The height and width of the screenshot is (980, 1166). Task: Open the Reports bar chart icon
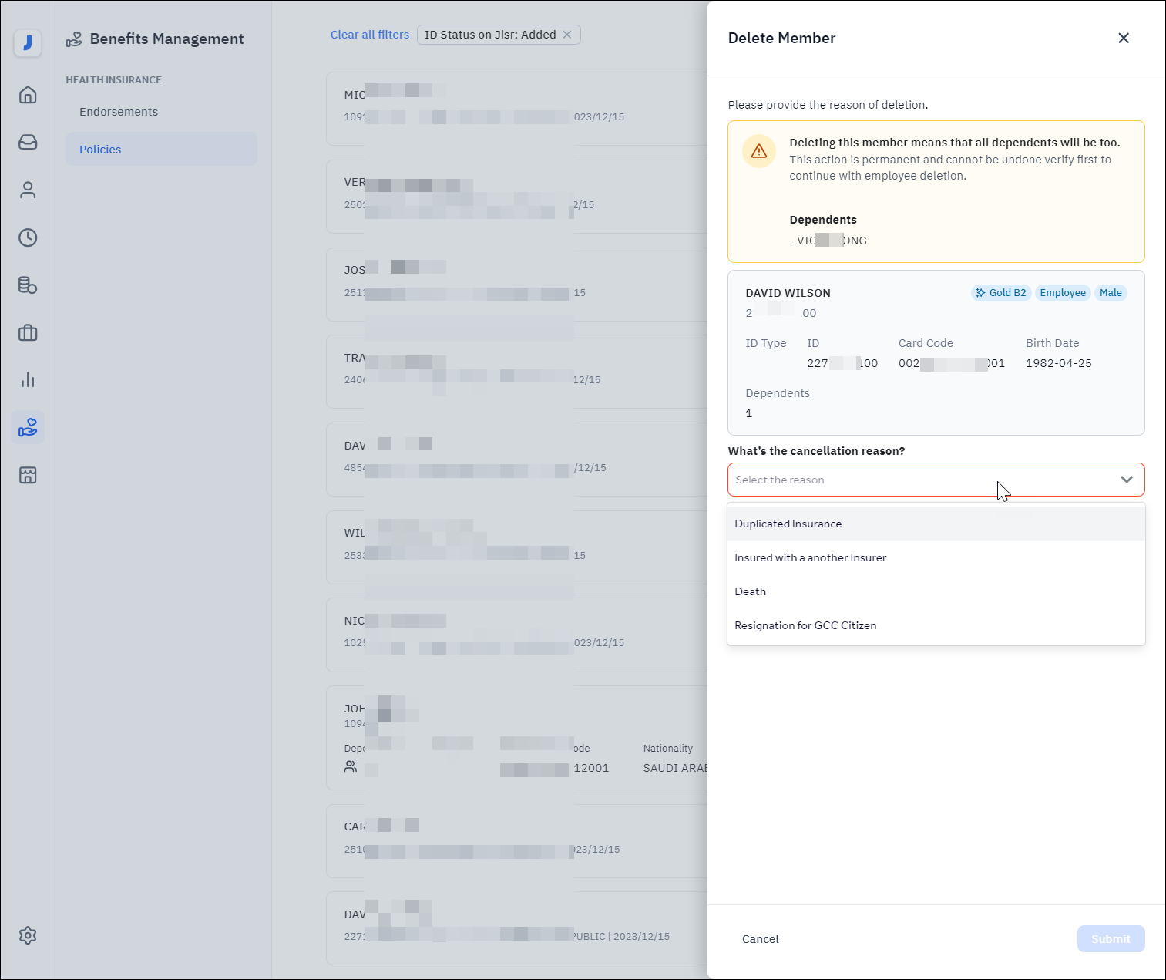pyautogui.click(x=28, y=380)
